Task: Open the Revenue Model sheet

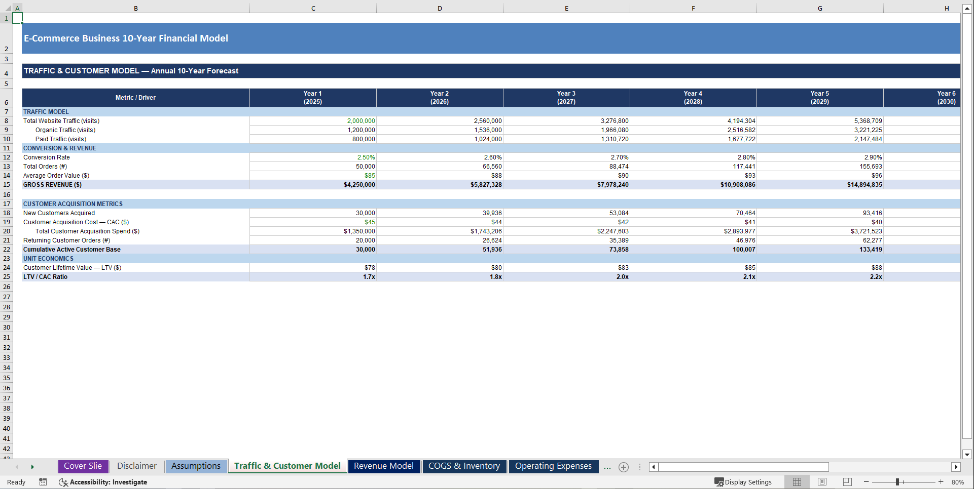Action: (384, 466)
